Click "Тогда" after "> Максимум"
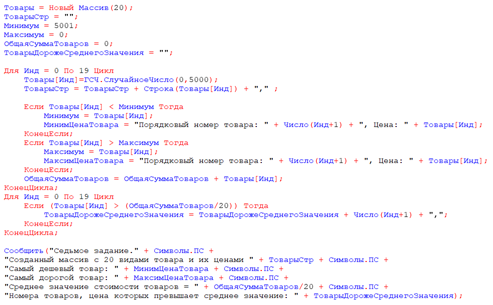Screen dimensions: 493x305 176,143
